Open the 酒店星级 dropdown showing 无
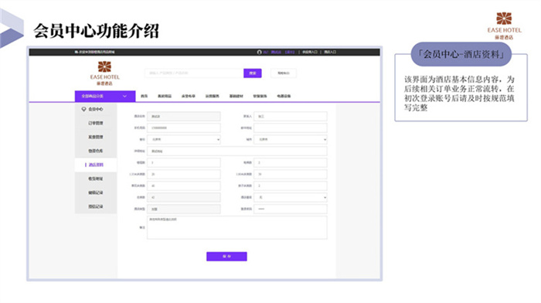The height and width of the screenshot is (303, 541). point(291,197)
